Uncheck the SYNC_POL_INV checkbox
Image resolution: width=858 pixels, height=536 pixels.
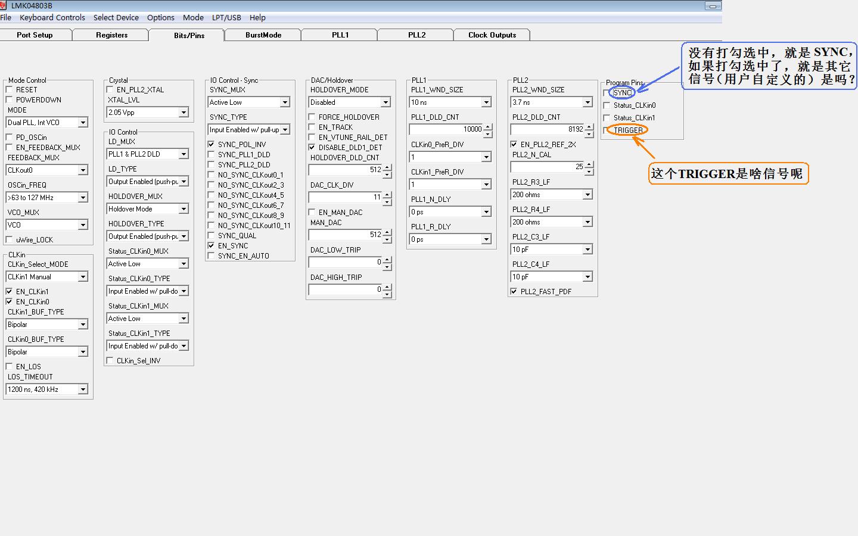[x=212, y=145]
